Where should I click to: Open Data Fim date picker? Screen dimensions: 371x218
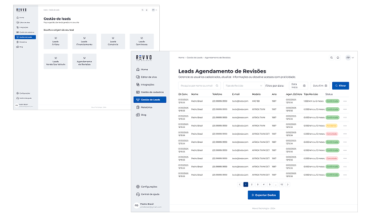[x=320, y=86]
